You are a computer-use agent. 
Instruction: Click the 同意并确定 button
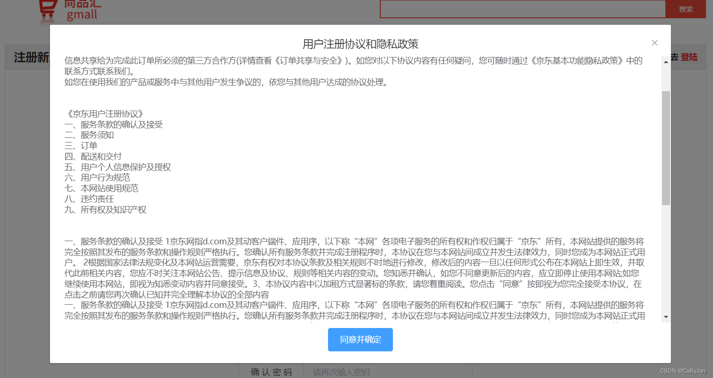[360, 340]
